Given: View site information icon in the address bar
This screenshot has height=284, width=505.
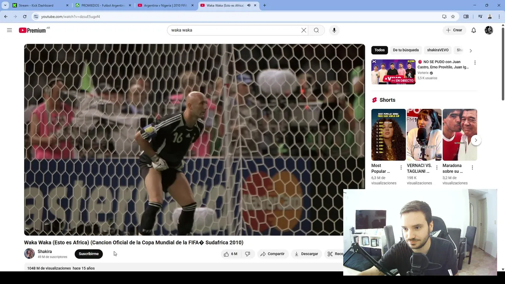Looking at the screenshot, I should (36, 17).
